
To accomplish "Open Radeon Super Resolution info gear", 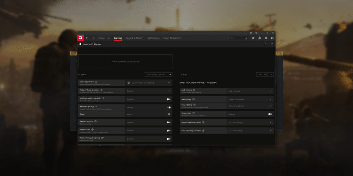I will (x=101, y=90).
